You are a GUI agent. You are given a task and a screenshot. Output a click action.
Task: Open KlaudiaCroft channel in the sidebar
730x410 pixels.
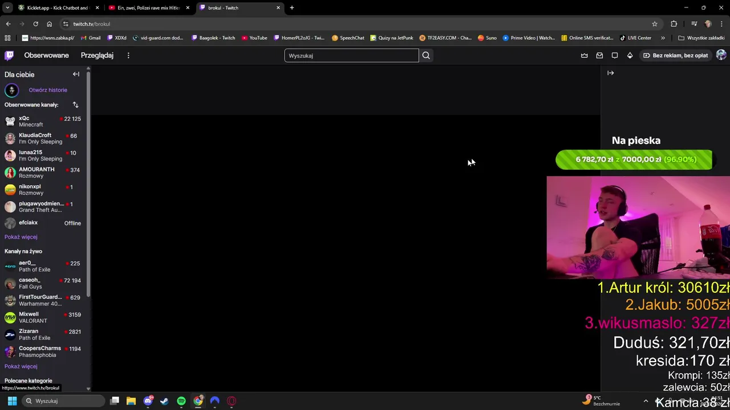tap(43, 138)
